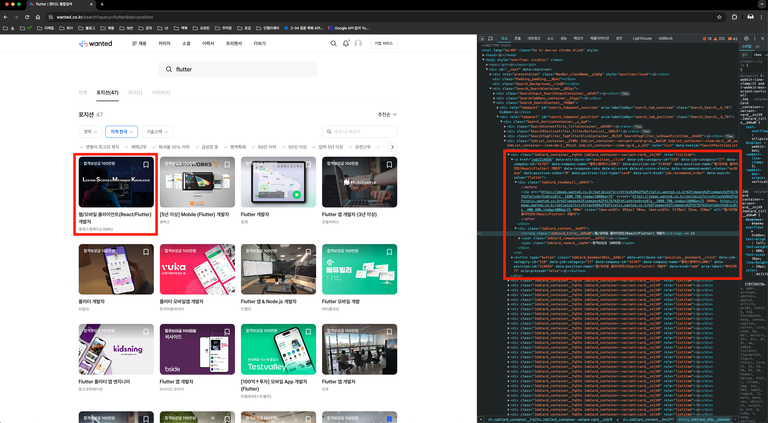The height and width of the screenshot is (423, 768).
Task: Bookmark this page with star icon
Action: (719, 17)
